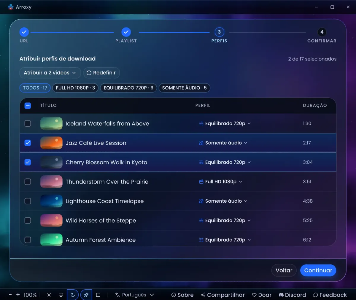
Task: Click the Voltar button
Action: pyautogui.click(x=284, y=270)
